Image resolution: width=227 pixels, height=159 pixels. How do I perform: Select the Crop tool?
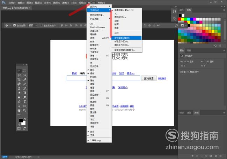click(x=19, y=80)
